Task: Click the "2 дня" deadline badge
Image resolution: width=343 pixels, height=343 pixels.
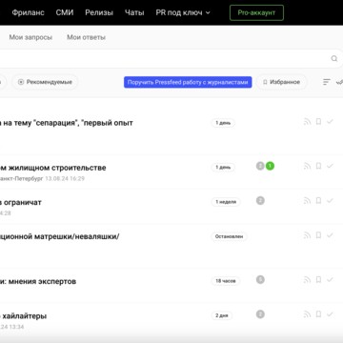Action: [x=222, y=315]
